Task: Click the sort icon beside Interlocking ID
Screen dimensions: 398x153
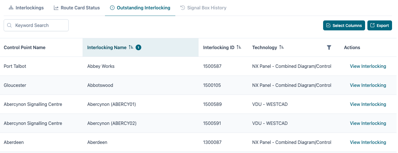Action: pyautogui.click(x=239, y=47)
